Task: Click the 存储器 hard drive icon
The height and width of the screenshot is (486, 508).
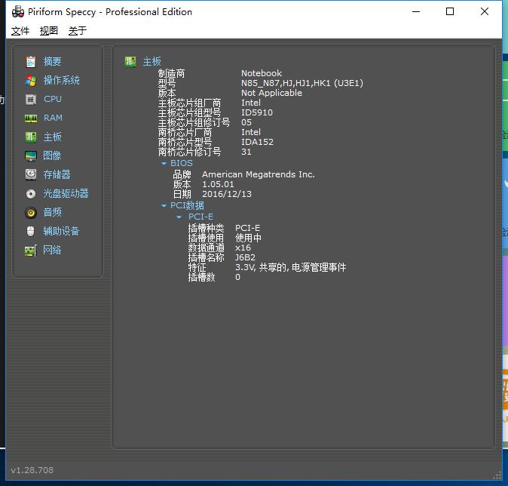Action: (31, 174)
